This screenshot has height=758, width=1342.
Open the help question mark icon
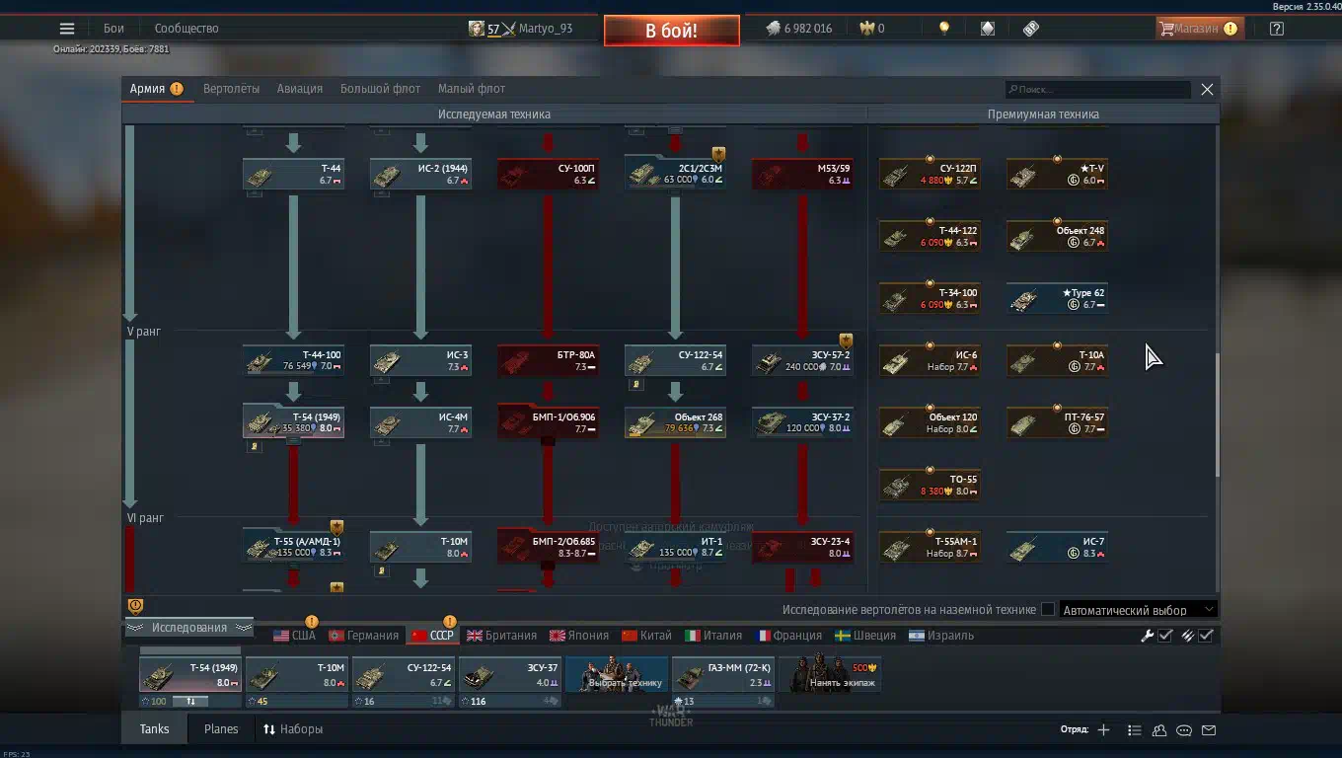click(x=1277, y=29)
